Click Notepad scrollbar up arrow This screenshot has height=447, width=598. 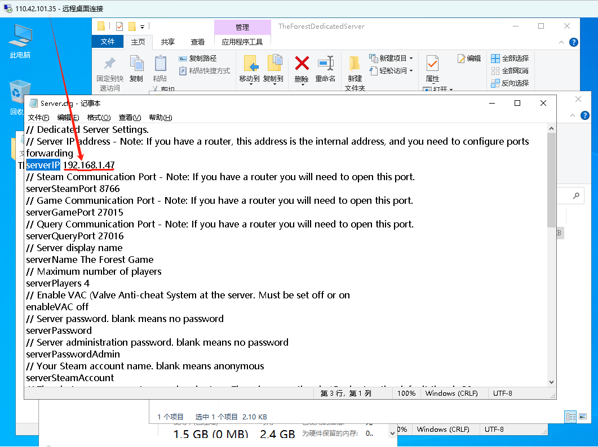coord(551,128)
